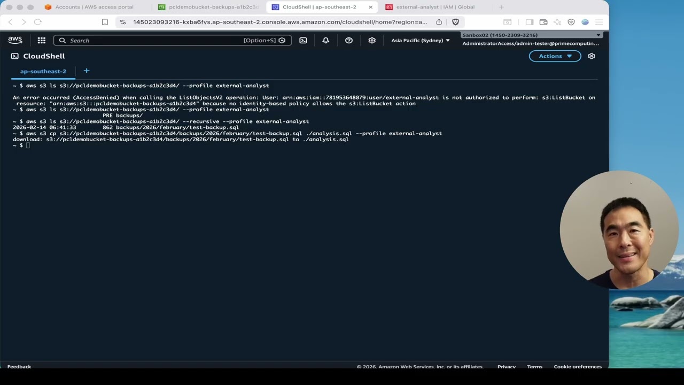Bookmark this page
684x385 pixels.
[x=105, y=22]
